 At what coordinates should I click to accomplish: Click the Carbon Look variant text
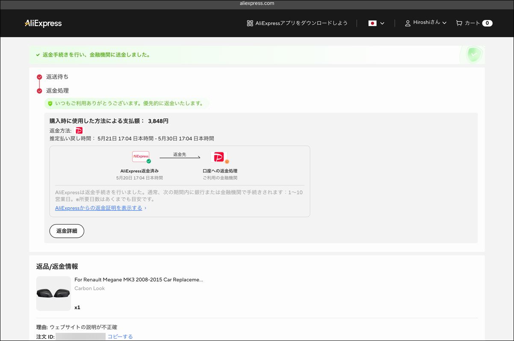point(89,289)
